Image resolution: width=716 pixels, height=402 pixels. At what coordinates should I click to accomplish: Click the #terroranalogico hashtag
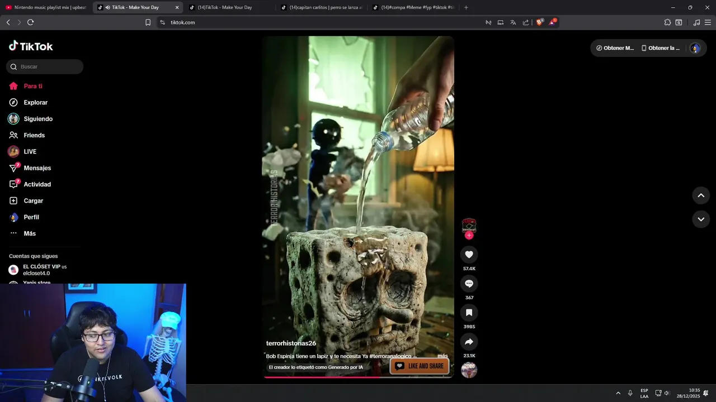tap(390, 356)
